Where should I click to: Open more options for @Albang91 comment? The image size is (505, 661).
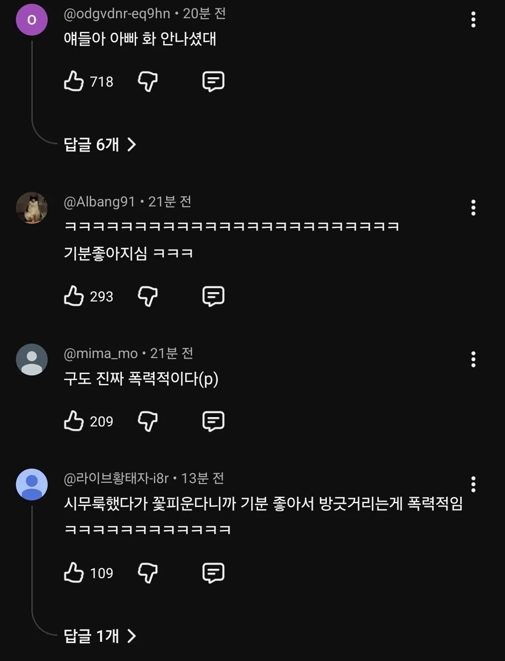(x=473, y=207)
